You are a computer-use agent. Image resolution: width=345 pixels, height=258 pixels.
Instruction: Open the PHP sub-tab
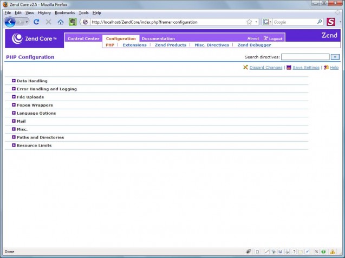tap(110, 45)
